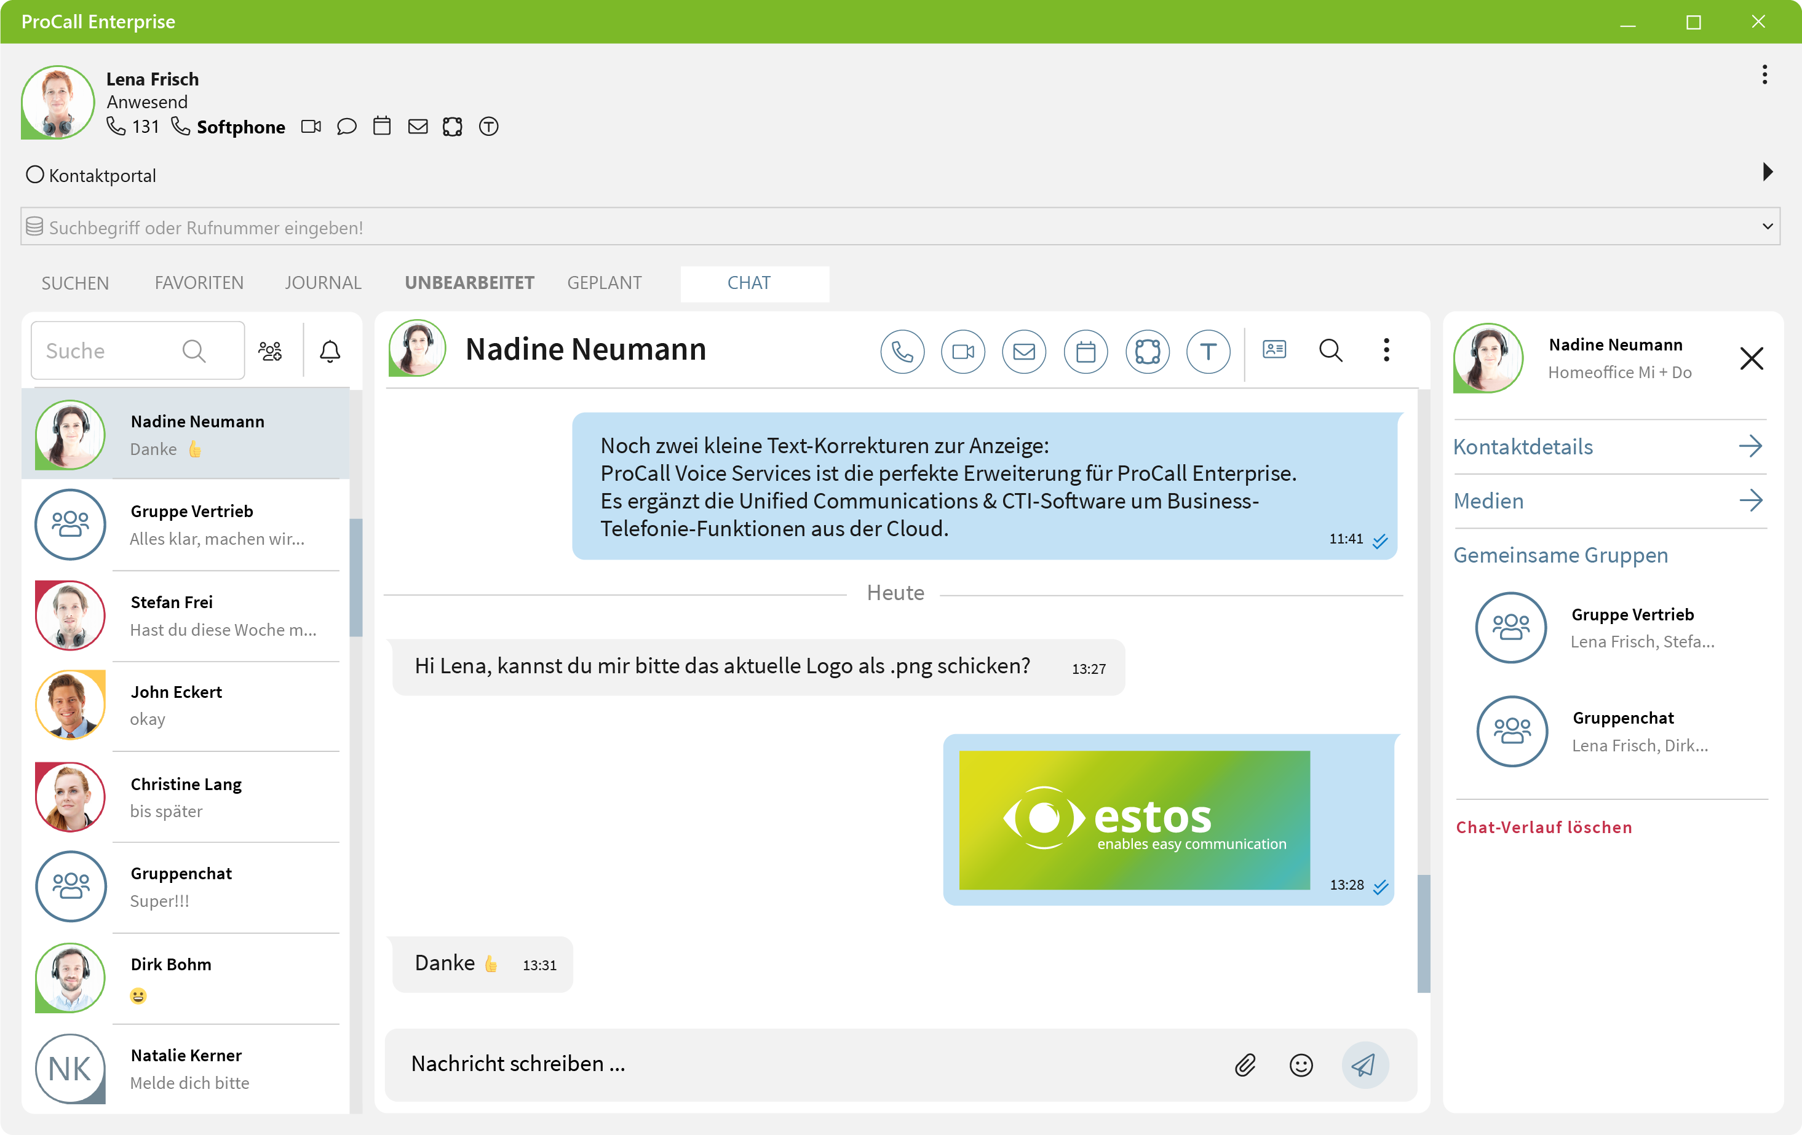Select Nadine Neumann conversation in chat list

coord(186,434)
